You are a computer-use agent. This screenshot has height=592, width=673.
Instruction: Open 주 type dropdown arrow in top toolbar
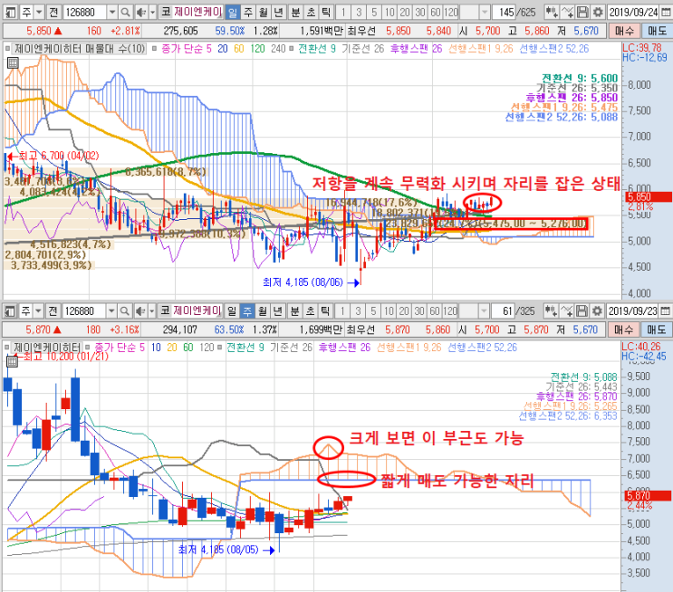coord(39,12)
